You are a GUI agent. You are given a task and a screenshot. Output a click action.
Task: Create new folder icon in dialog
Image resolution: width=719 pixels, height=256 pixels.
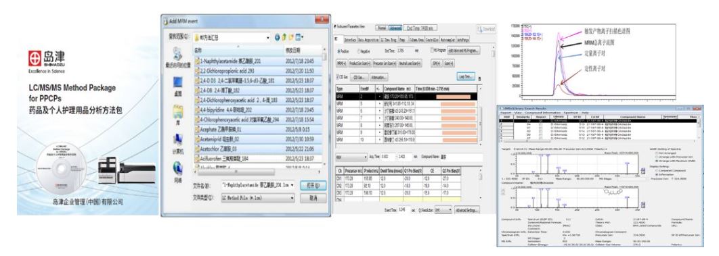292,37
